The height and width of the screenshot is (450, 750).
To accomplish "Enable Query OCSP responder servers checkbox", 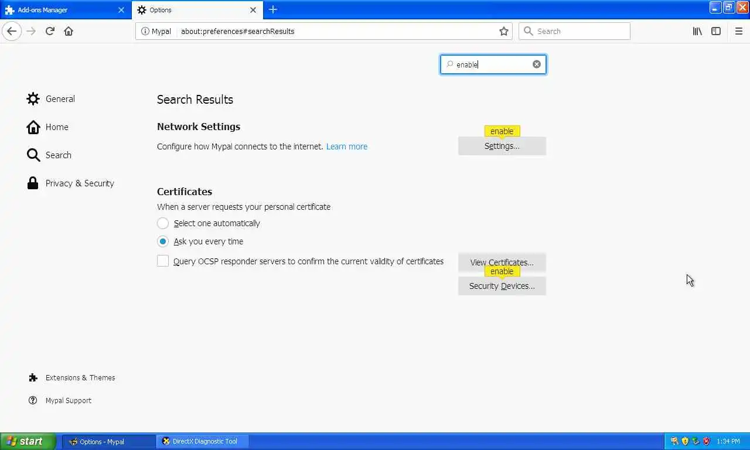I will pyautogui.click(x=163, y=261).
